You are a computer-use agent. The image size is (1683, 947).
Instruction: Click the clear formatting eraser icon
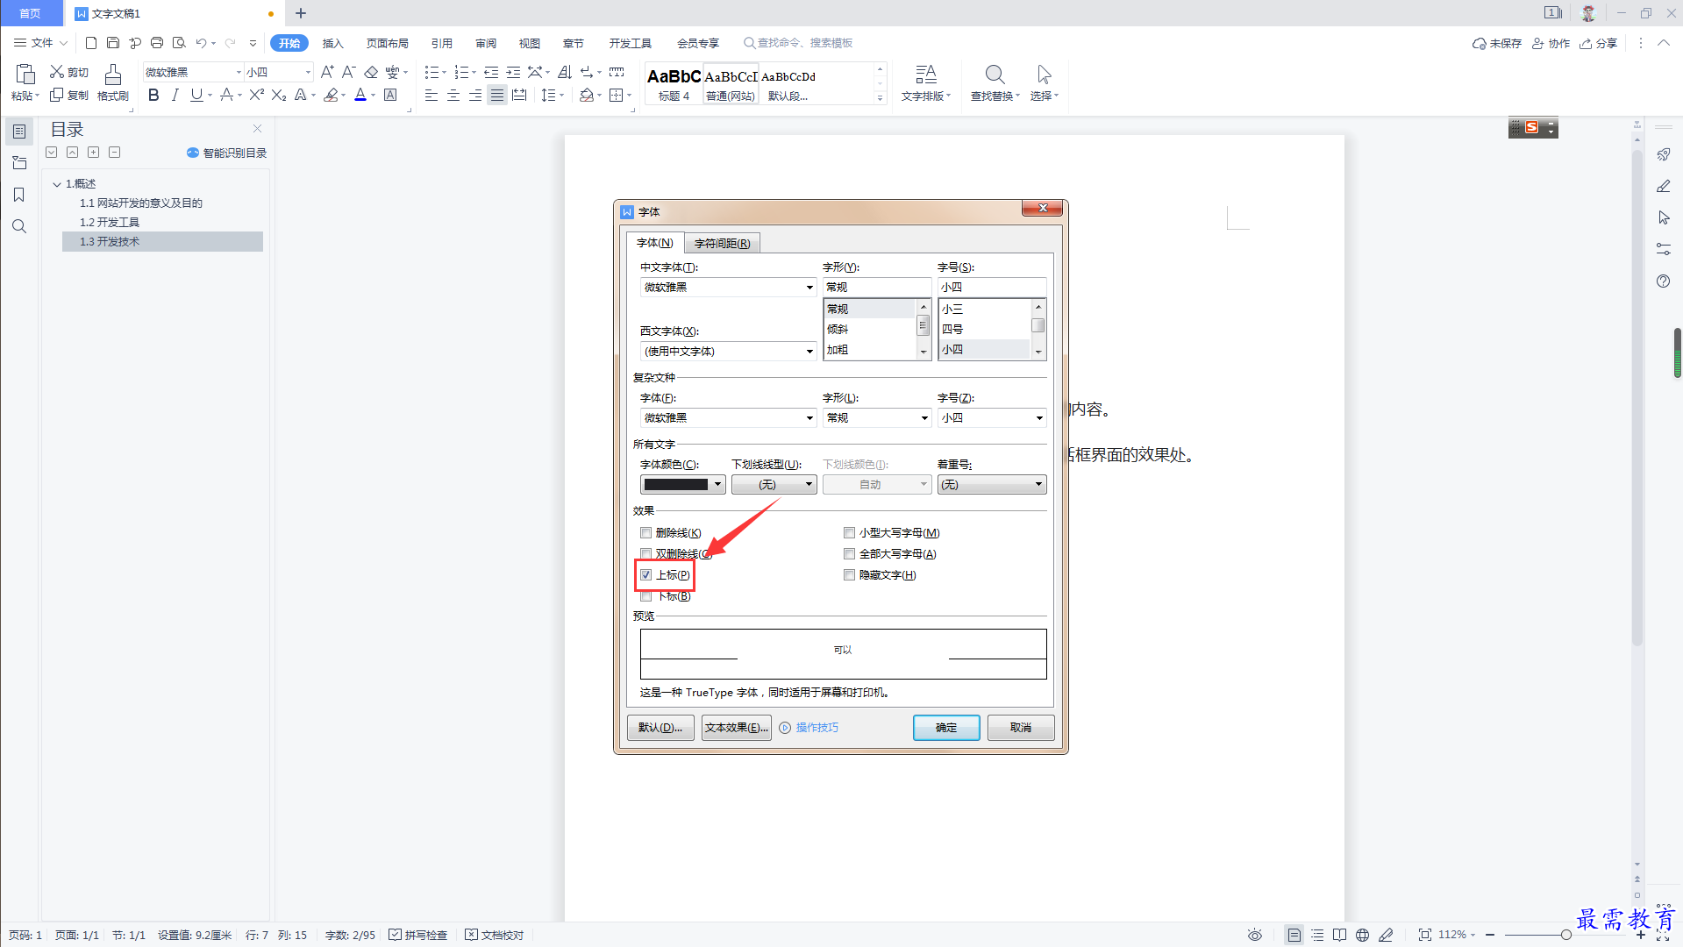pos(371,72)
